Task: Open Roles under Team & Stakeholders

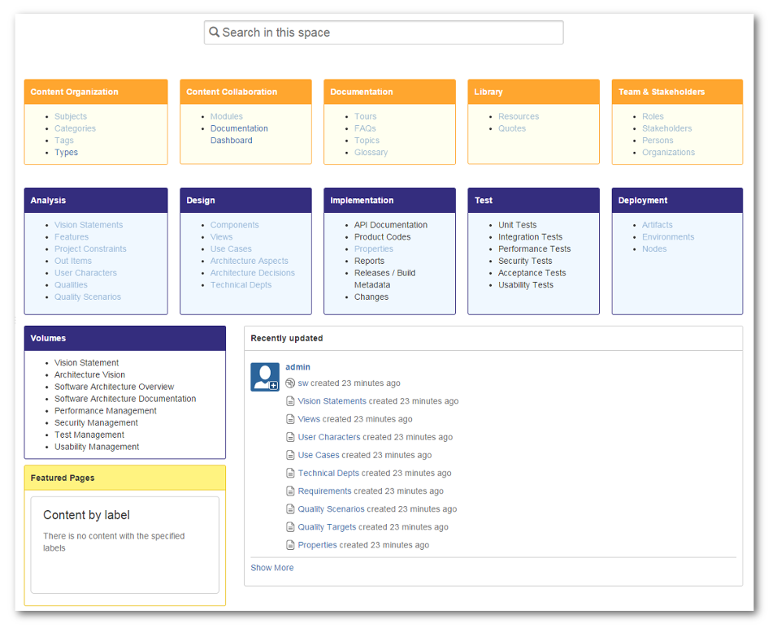Action: coord(653,116)
